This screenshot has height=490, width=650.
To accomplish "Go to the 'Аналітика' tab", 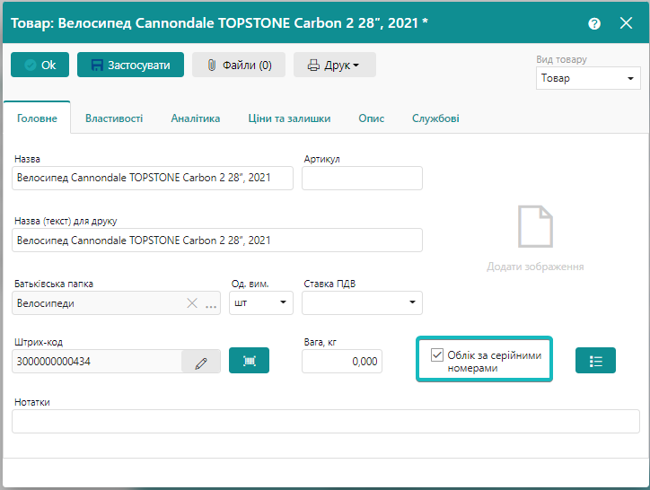I will click(x=196, y=118).
